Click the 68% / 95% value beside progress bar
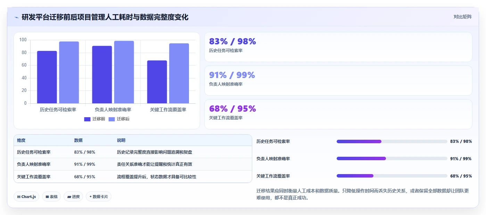 [461, 176]
